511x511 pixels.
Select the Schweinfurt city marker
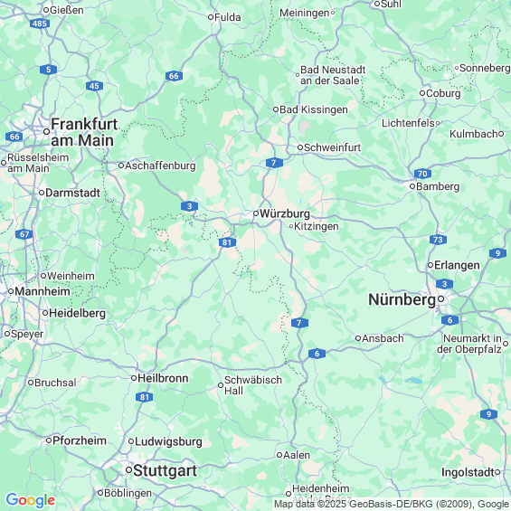(300, 147)
